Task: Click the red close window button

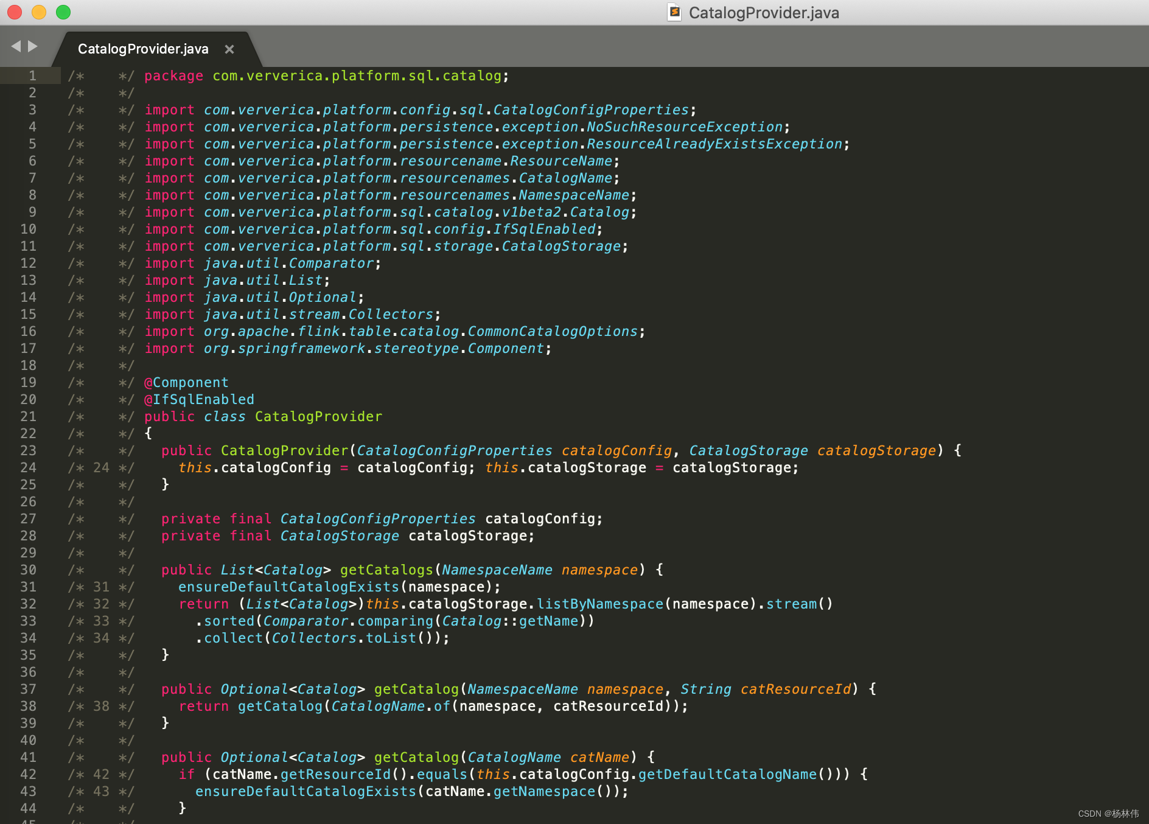Action: (15, 12)
